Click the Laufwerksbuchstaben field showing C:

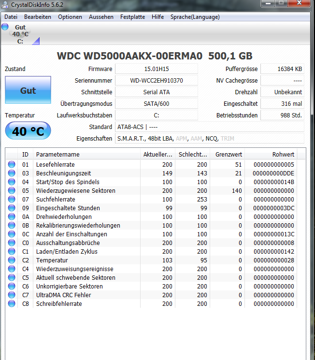[157, 115]
